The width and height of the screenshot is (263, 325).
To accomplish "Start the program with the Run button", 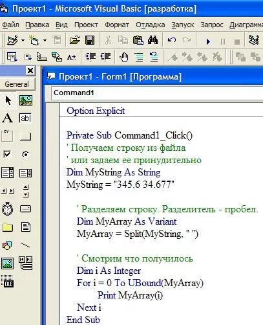I will 208,41.
